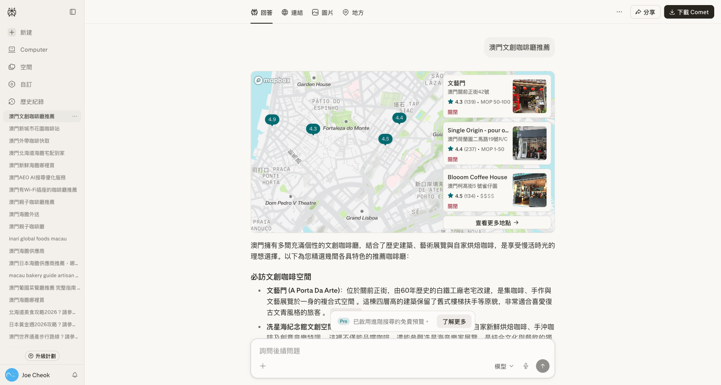
Task: Open thread inari global foods macau
Action: pyautogui.click(x=42, y=239)
